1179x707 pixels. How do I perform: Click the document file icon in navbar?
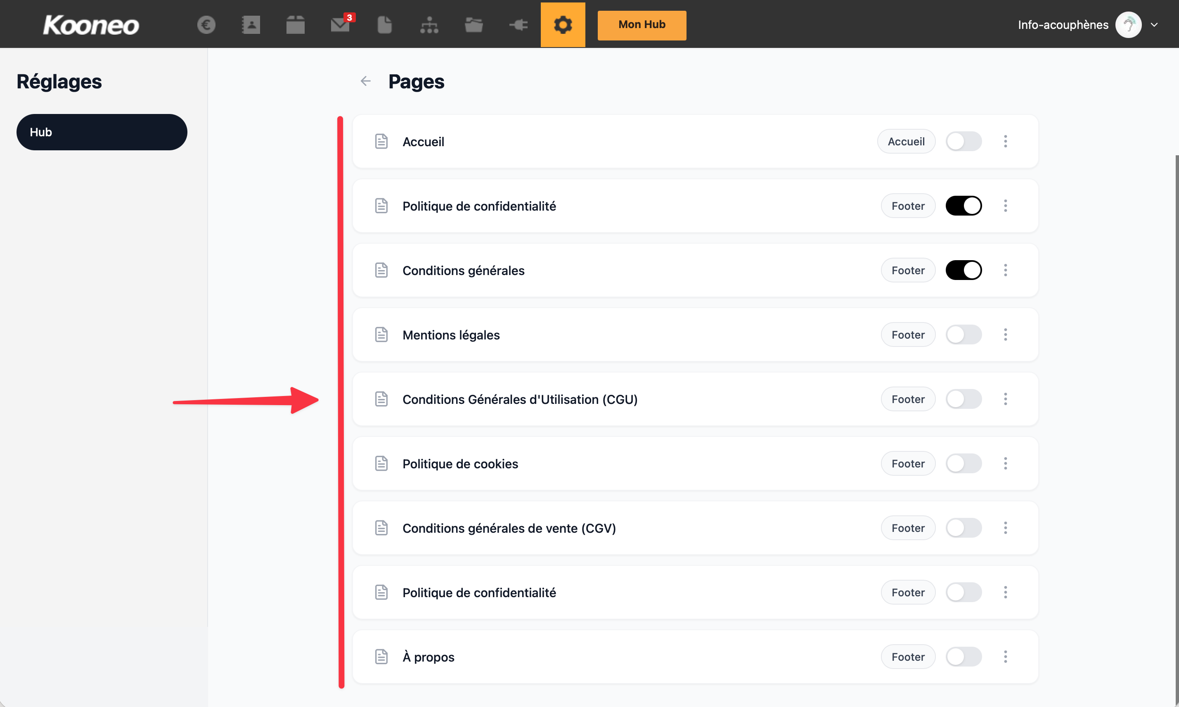(384, 25)
